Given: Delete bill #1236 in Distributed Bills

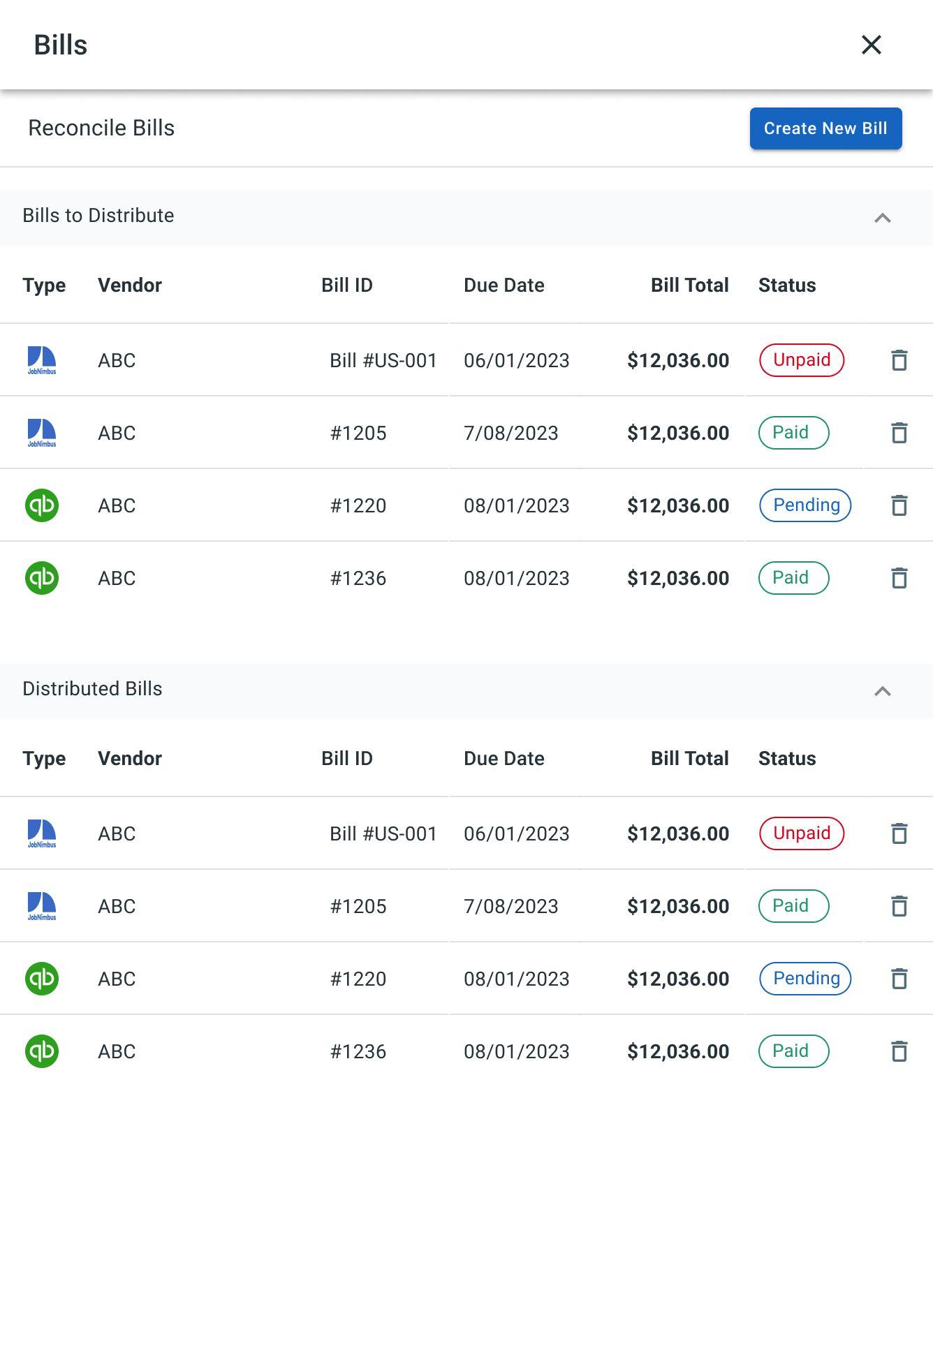Looking at the screenshot, I should pyautogui.click(x=899, y=1051).
